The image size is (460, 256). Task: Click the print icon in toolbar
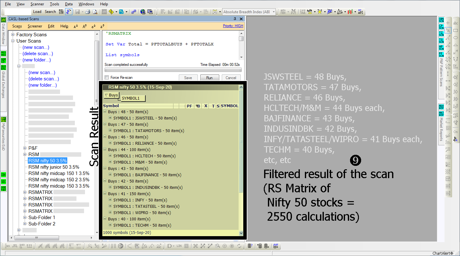[x=88, y=12]
